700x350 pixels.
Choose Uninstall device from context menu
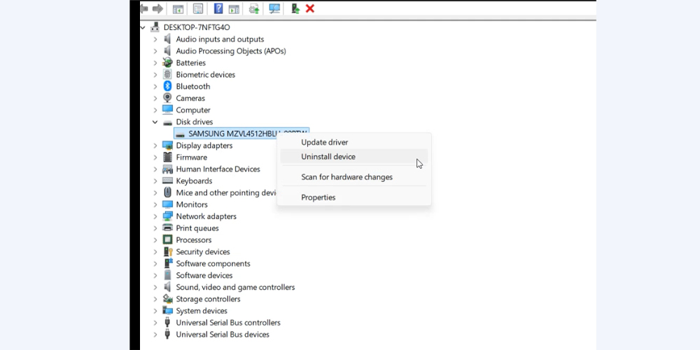tap(328, 157)
